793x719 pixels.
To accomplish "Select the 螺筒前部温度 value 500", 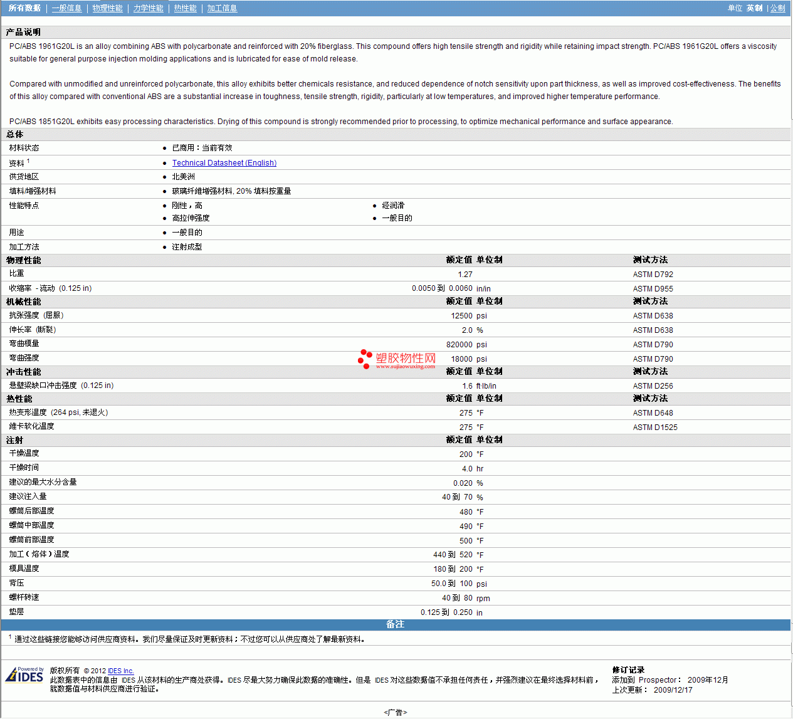I will (x=466, y=541).
